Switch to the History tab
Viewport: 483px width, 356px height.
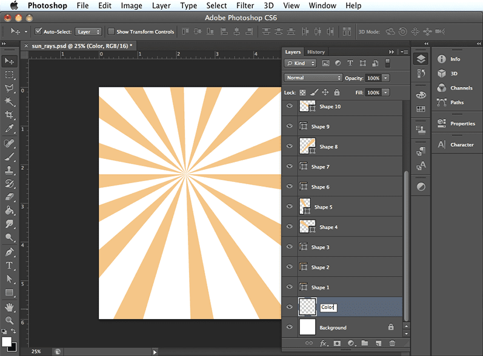tap(316, 52)
